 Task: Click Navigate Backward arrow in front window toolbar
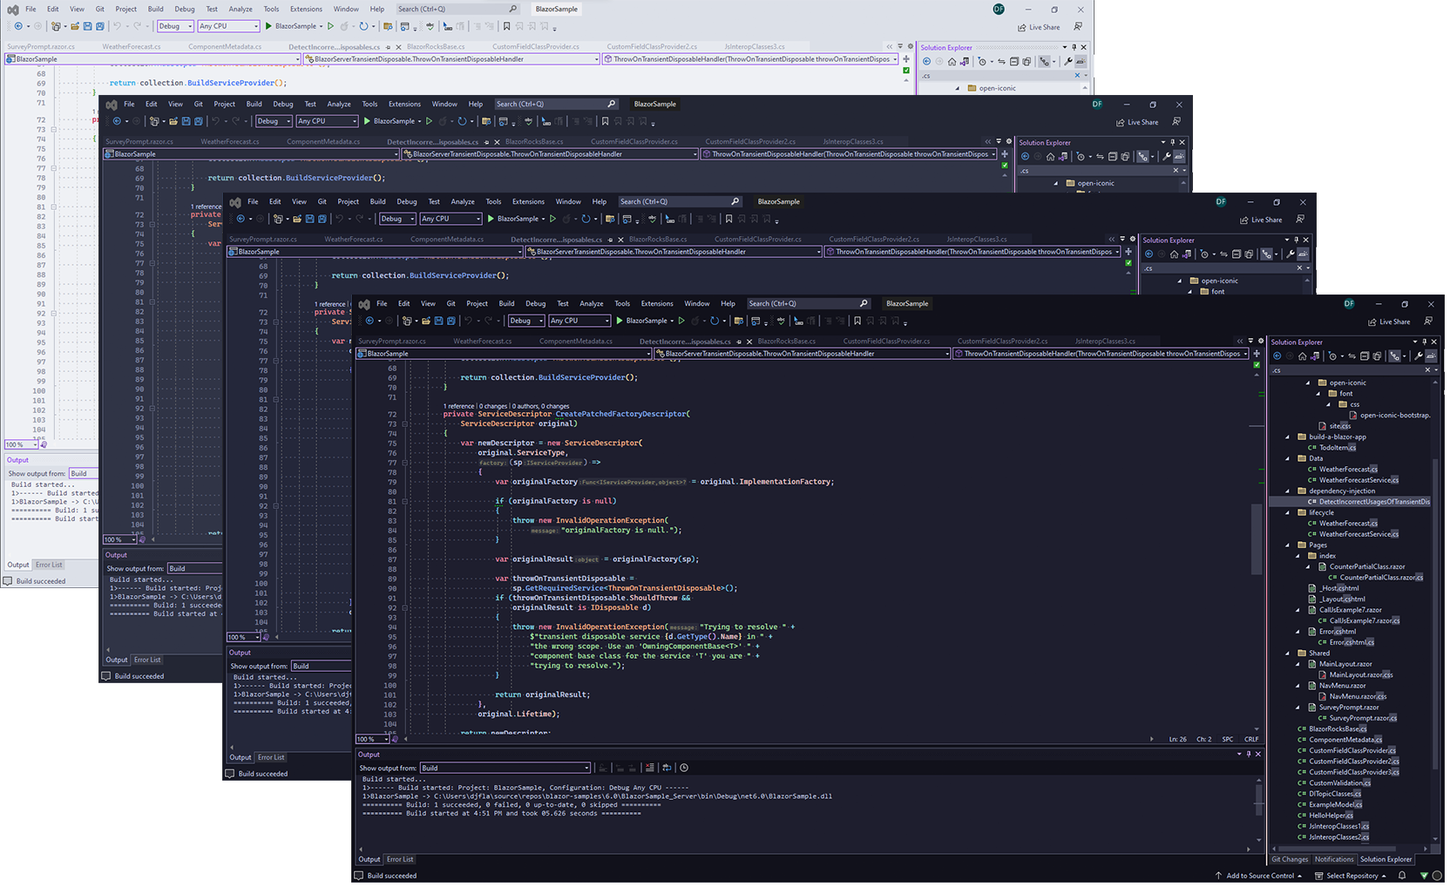tap(369, 321)
